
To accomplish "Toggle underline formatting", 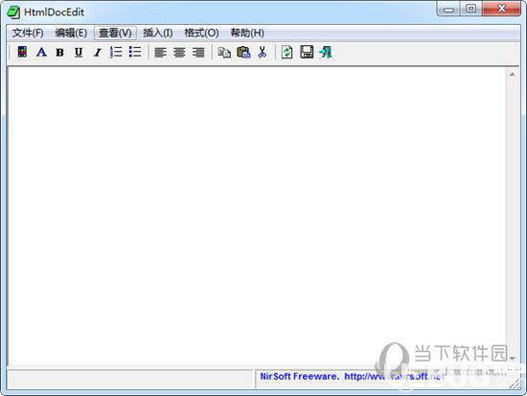I will [x=79, y=53].
